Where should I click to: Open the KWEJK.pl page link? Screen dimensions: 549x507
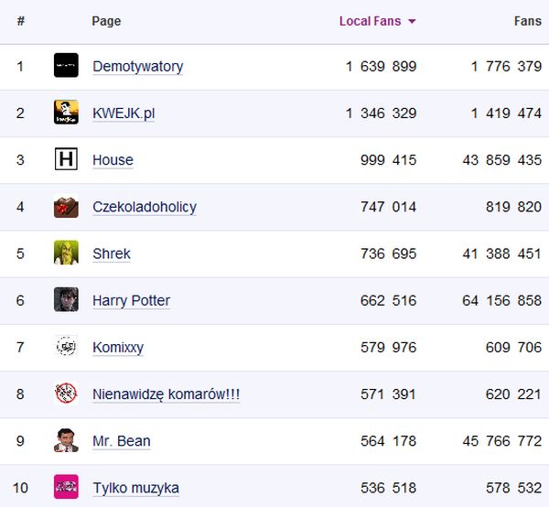[x=124, y=113]
